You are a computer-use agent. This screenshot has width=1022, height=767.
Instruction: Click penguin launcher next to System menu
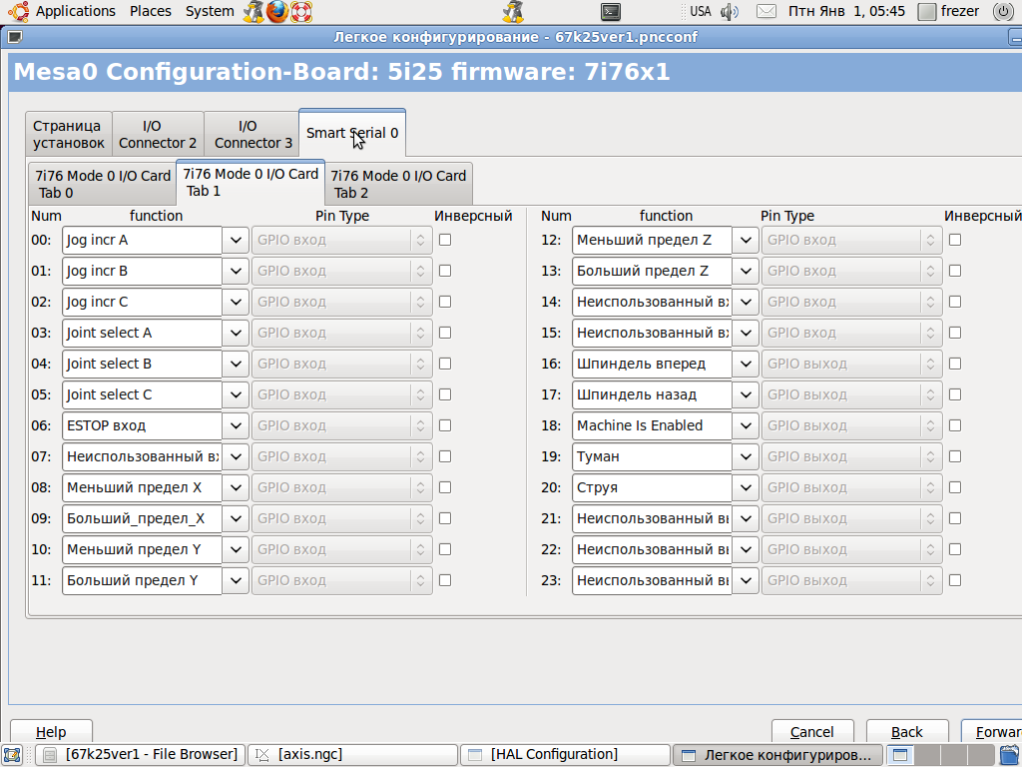coord(254,11)
